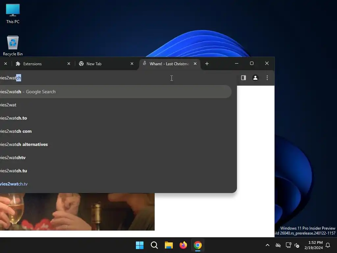Open File Explorer from the taskbar
The image size is (337, 253).
169,245
